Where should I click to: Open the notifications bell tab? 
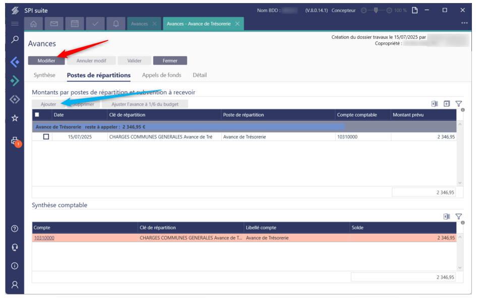(115, 24)
